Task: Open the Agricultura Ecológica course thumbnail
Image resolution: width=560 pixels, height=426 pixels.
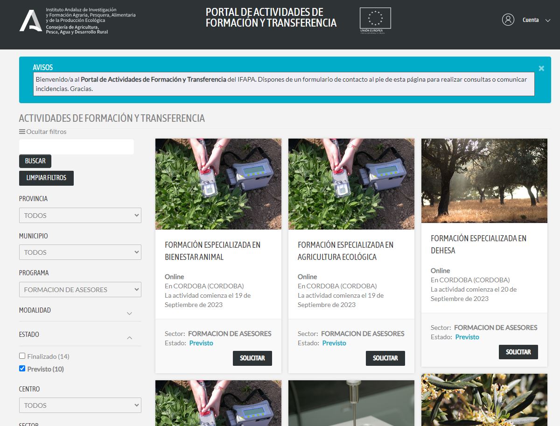Action: coord(351,184)
